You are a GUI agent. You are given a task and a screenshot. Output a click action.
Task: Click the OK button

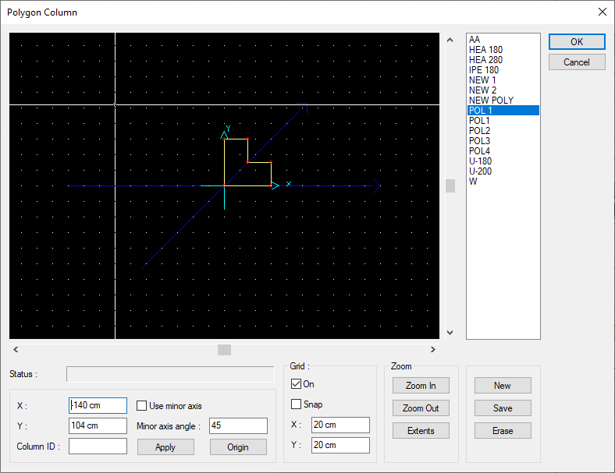pos(576,42)
